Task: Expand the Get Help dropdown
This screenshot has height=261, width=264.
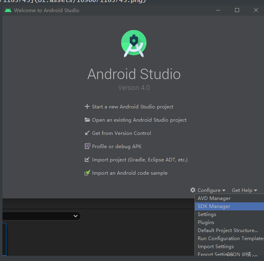Action: coord(244,190)
